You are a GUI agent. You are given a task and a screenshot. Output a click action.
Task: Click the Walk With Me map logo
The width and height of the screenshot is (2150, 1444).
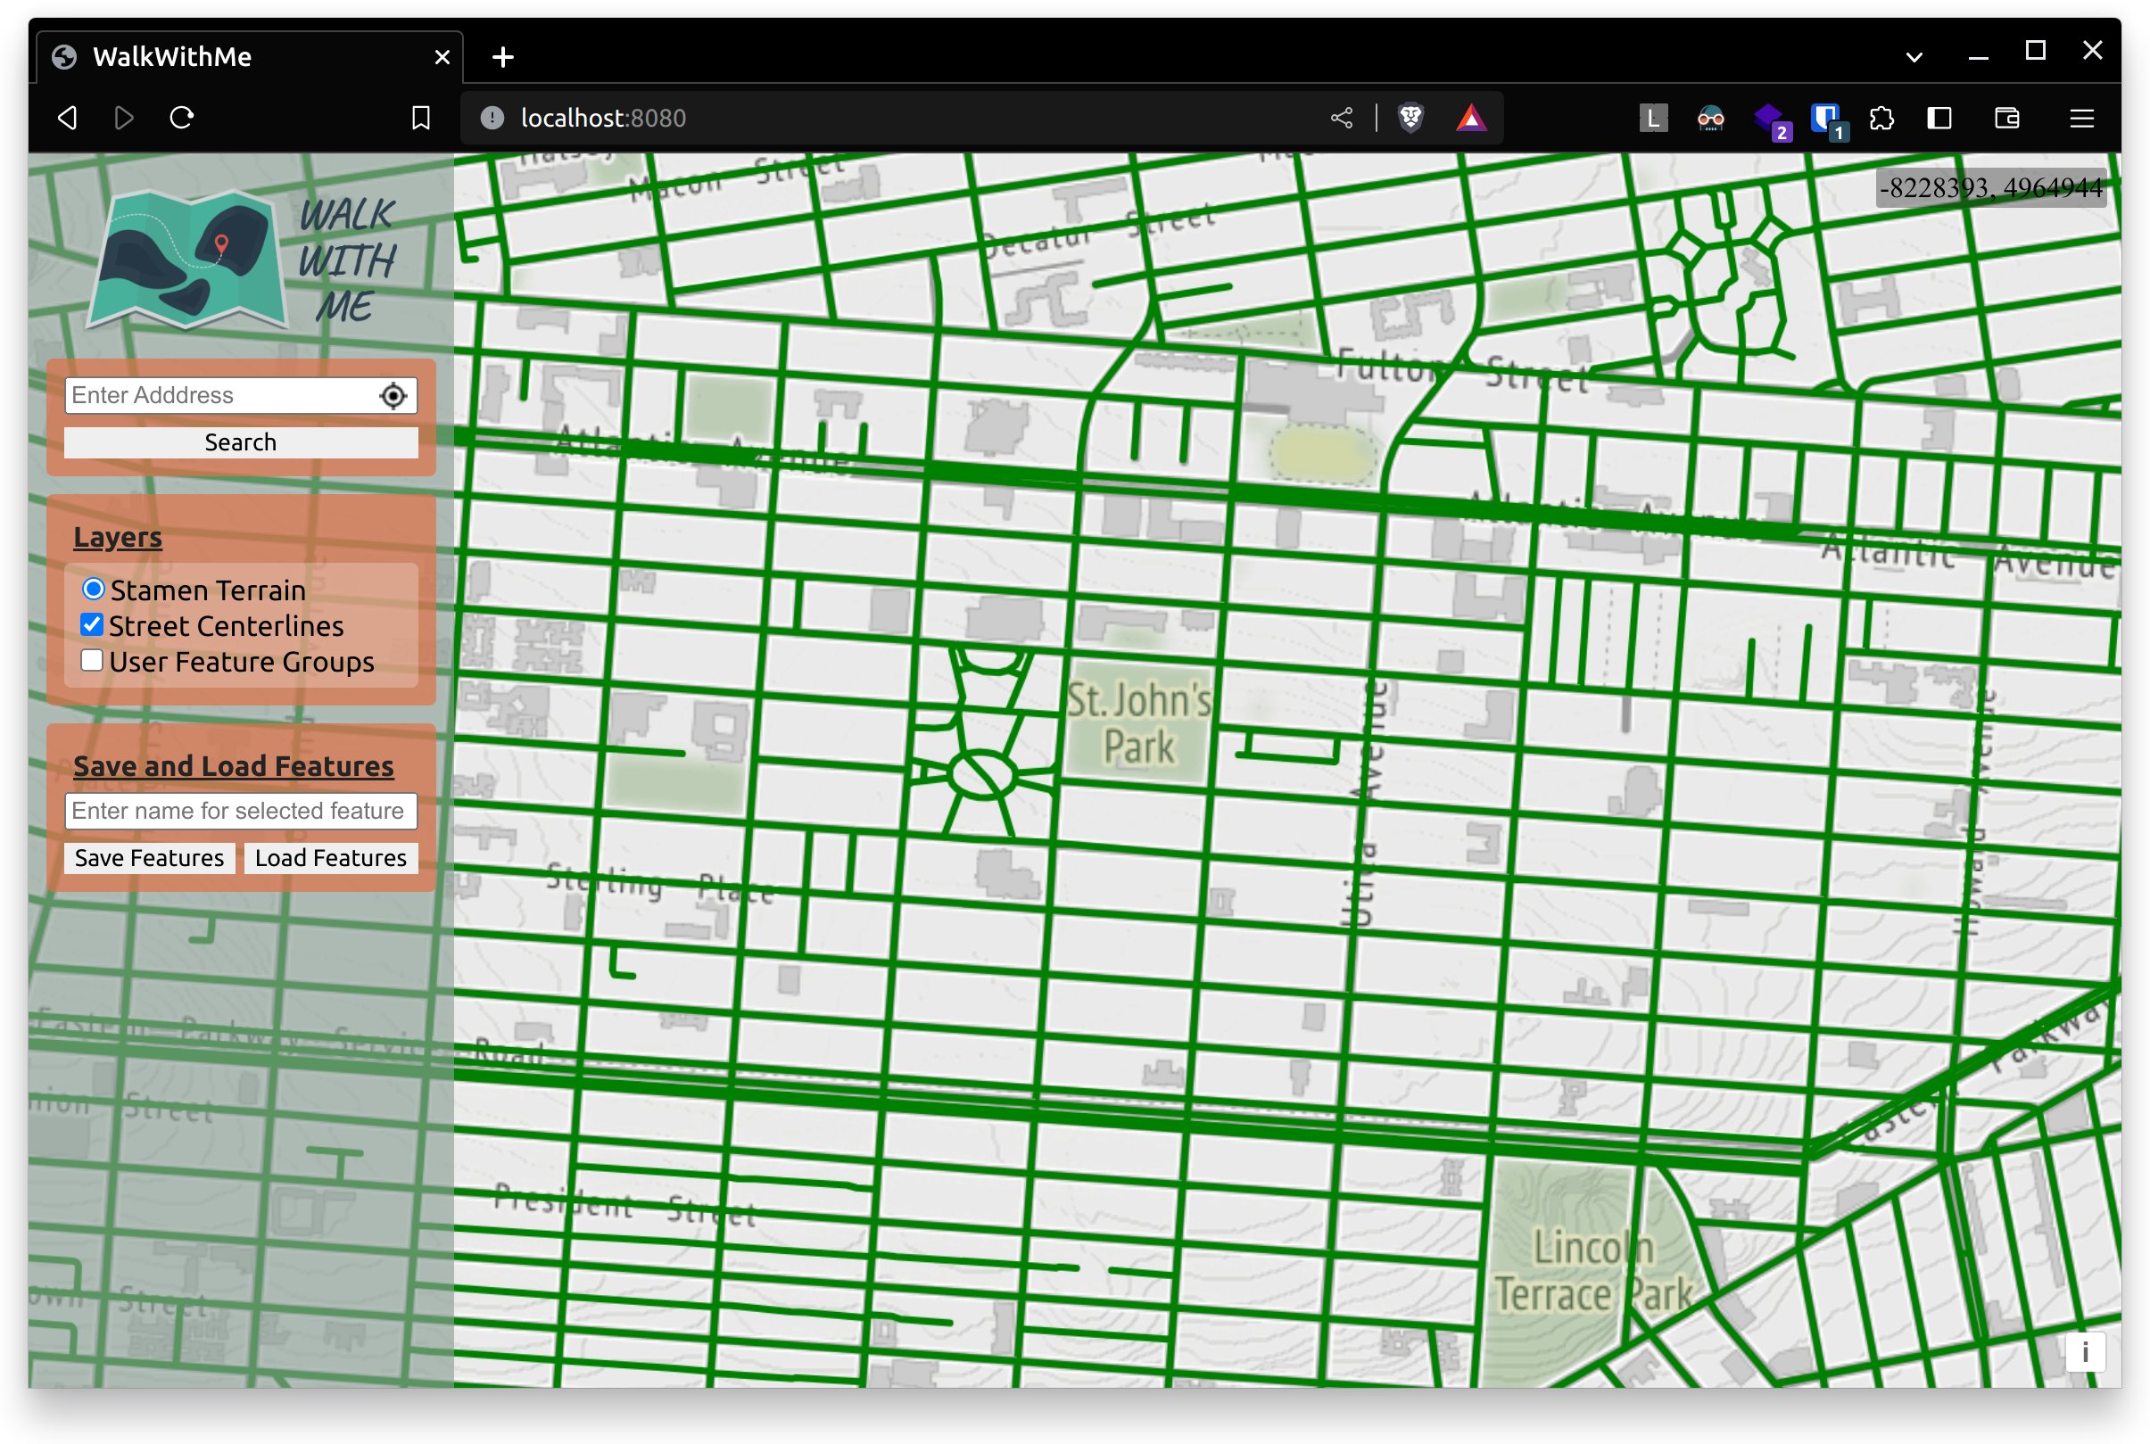pos(189,260)
